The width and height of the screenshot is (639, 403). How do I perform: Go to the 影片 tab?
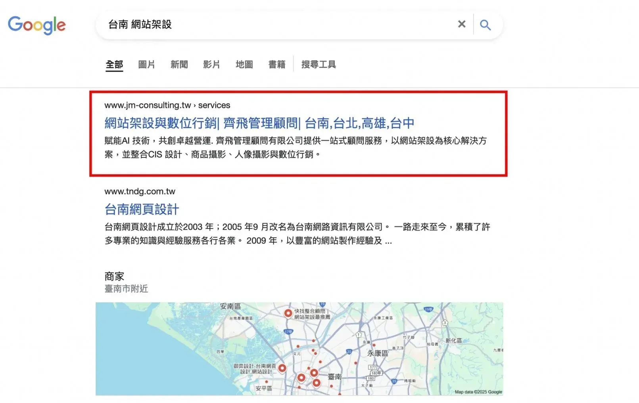(x=211, y=64)
